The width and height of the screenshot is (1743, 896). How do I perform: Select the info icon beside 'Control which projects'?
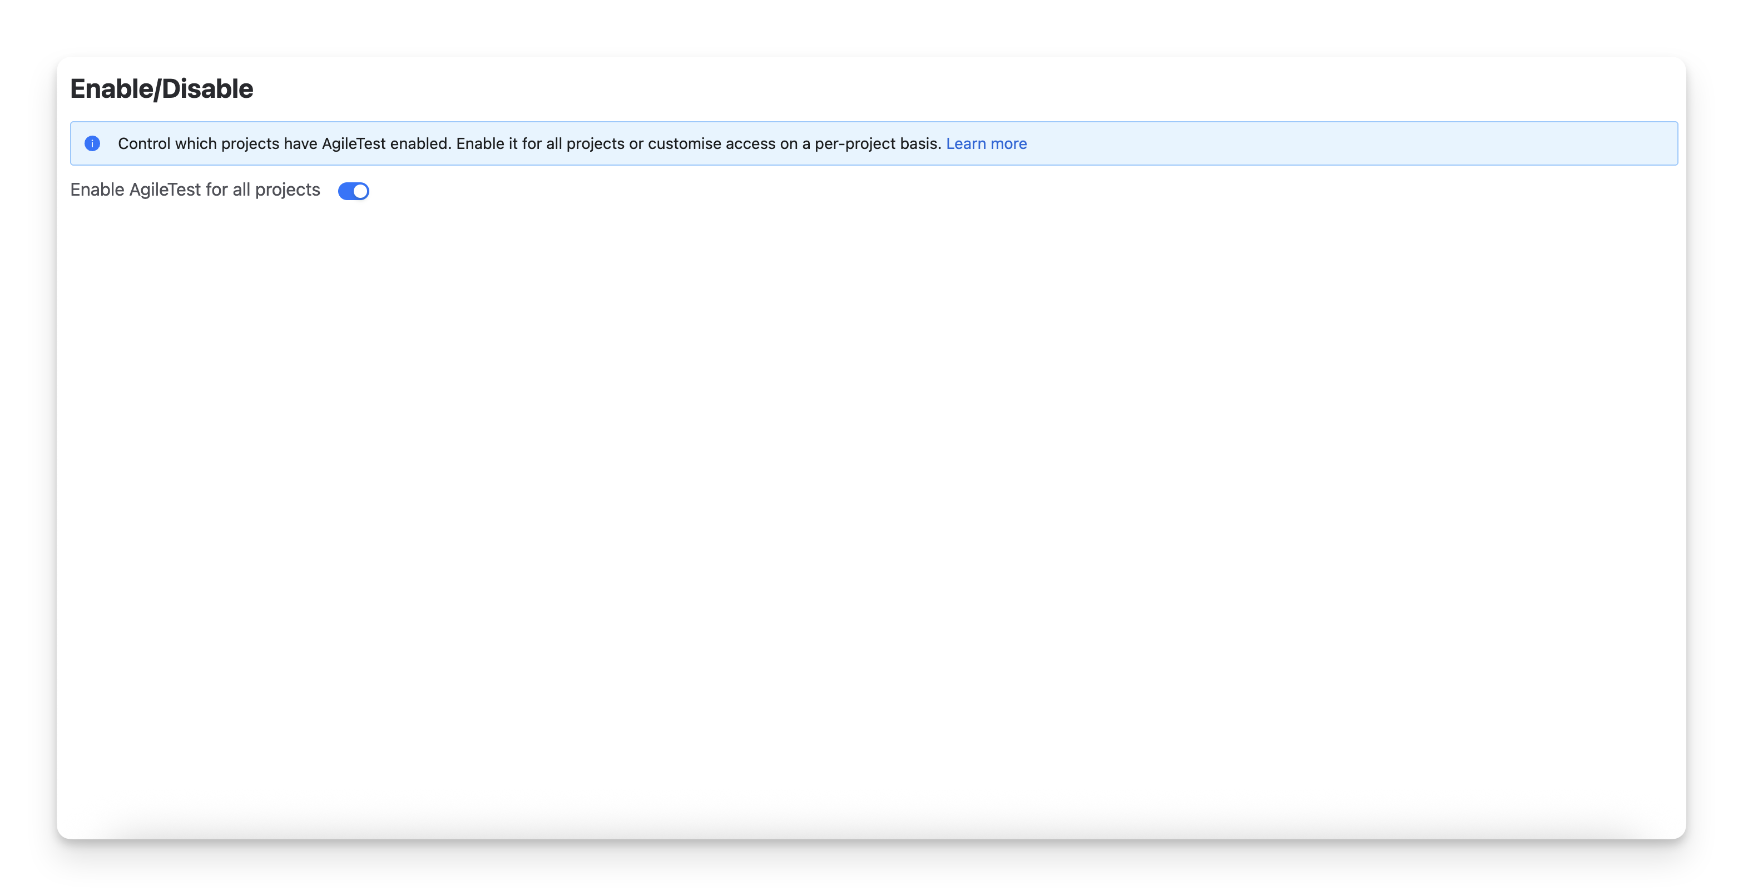pyautogui.click(x=92, y=143)
